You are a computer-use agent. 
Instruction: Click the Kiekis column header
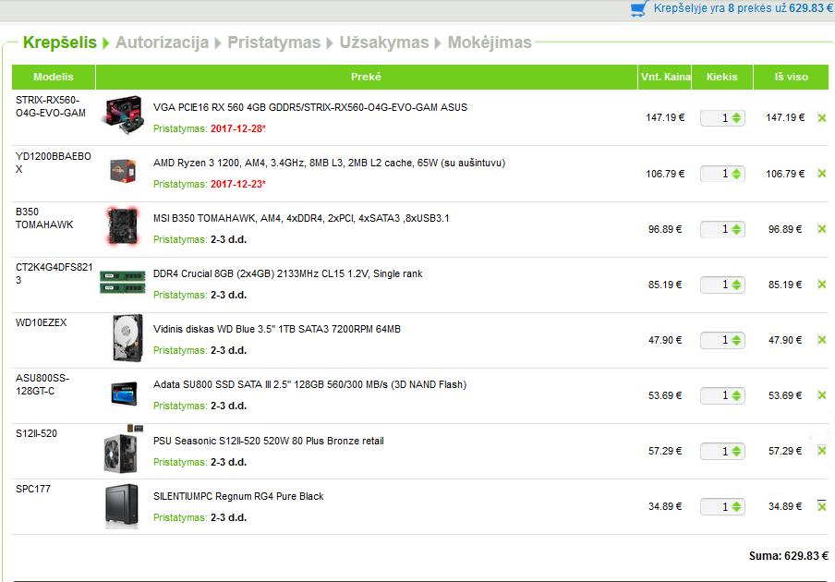tap(722, 77)
